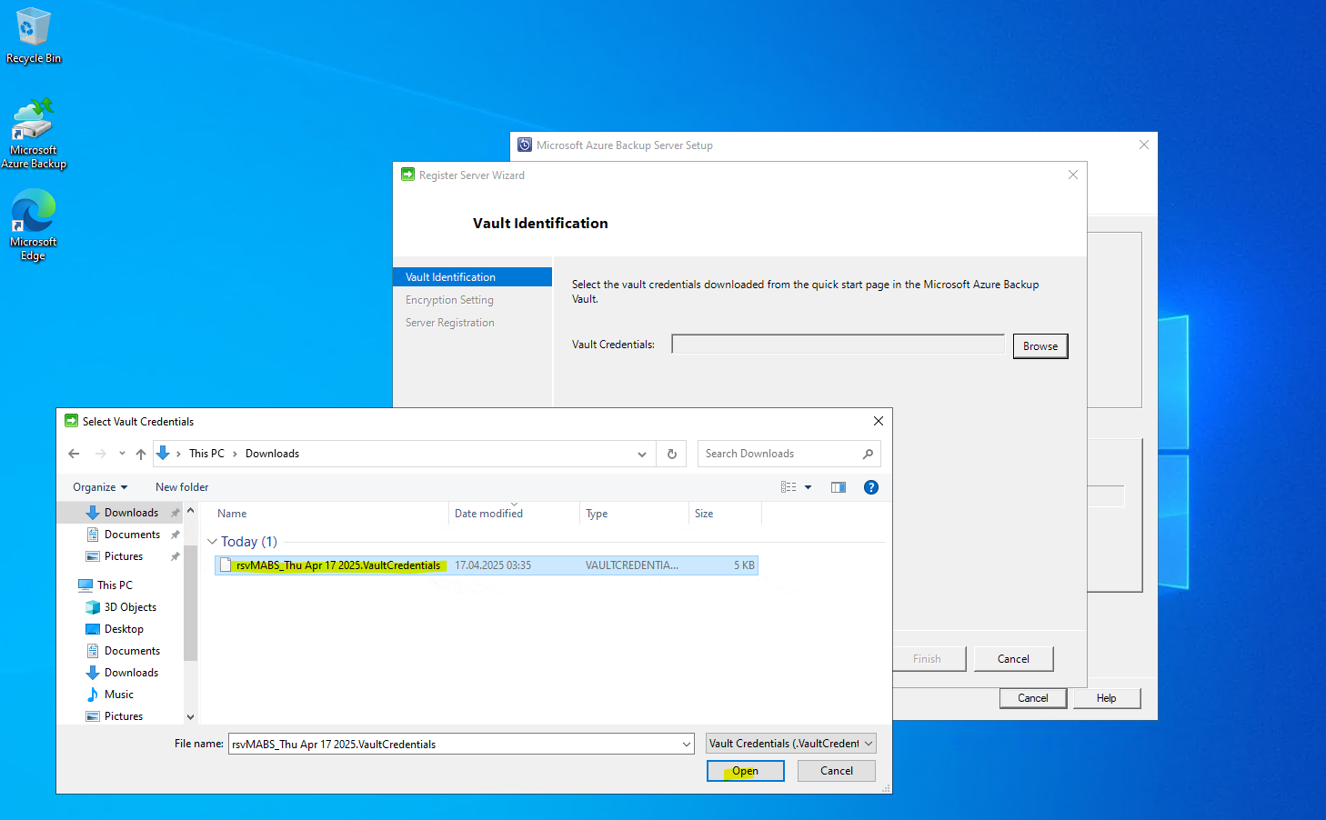The width and height of the screenshot is (1326, 820).
Task: Go back using the left arrow
Action: coord(74,454)
